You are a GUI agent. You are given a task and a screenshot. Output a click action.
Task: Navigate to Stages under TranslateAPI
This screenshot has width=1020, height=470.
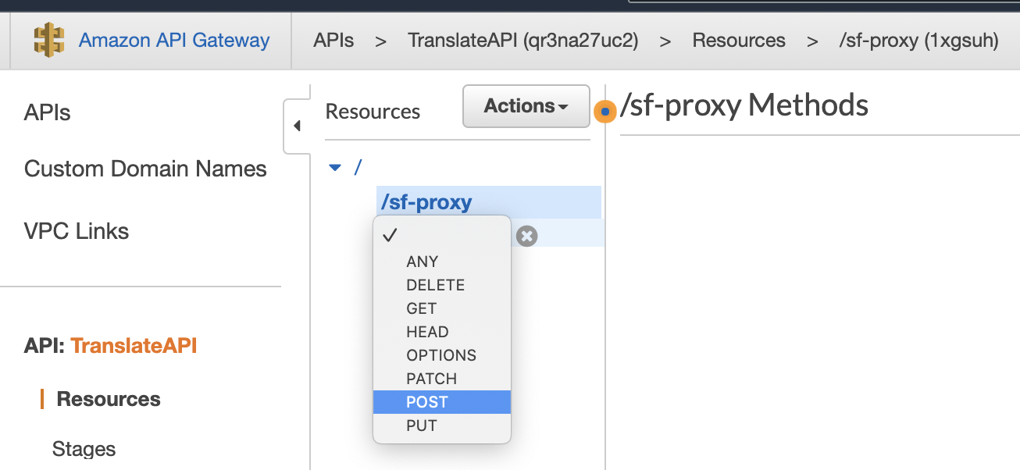(84, 449)
